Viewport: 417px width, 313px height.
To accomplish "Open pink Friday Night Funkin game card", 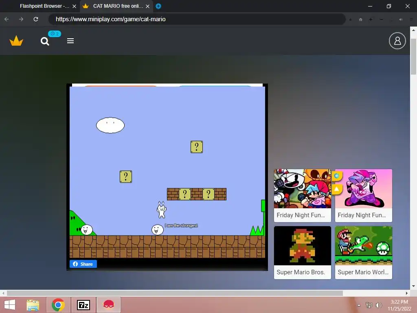I will [x=363, y=195].
